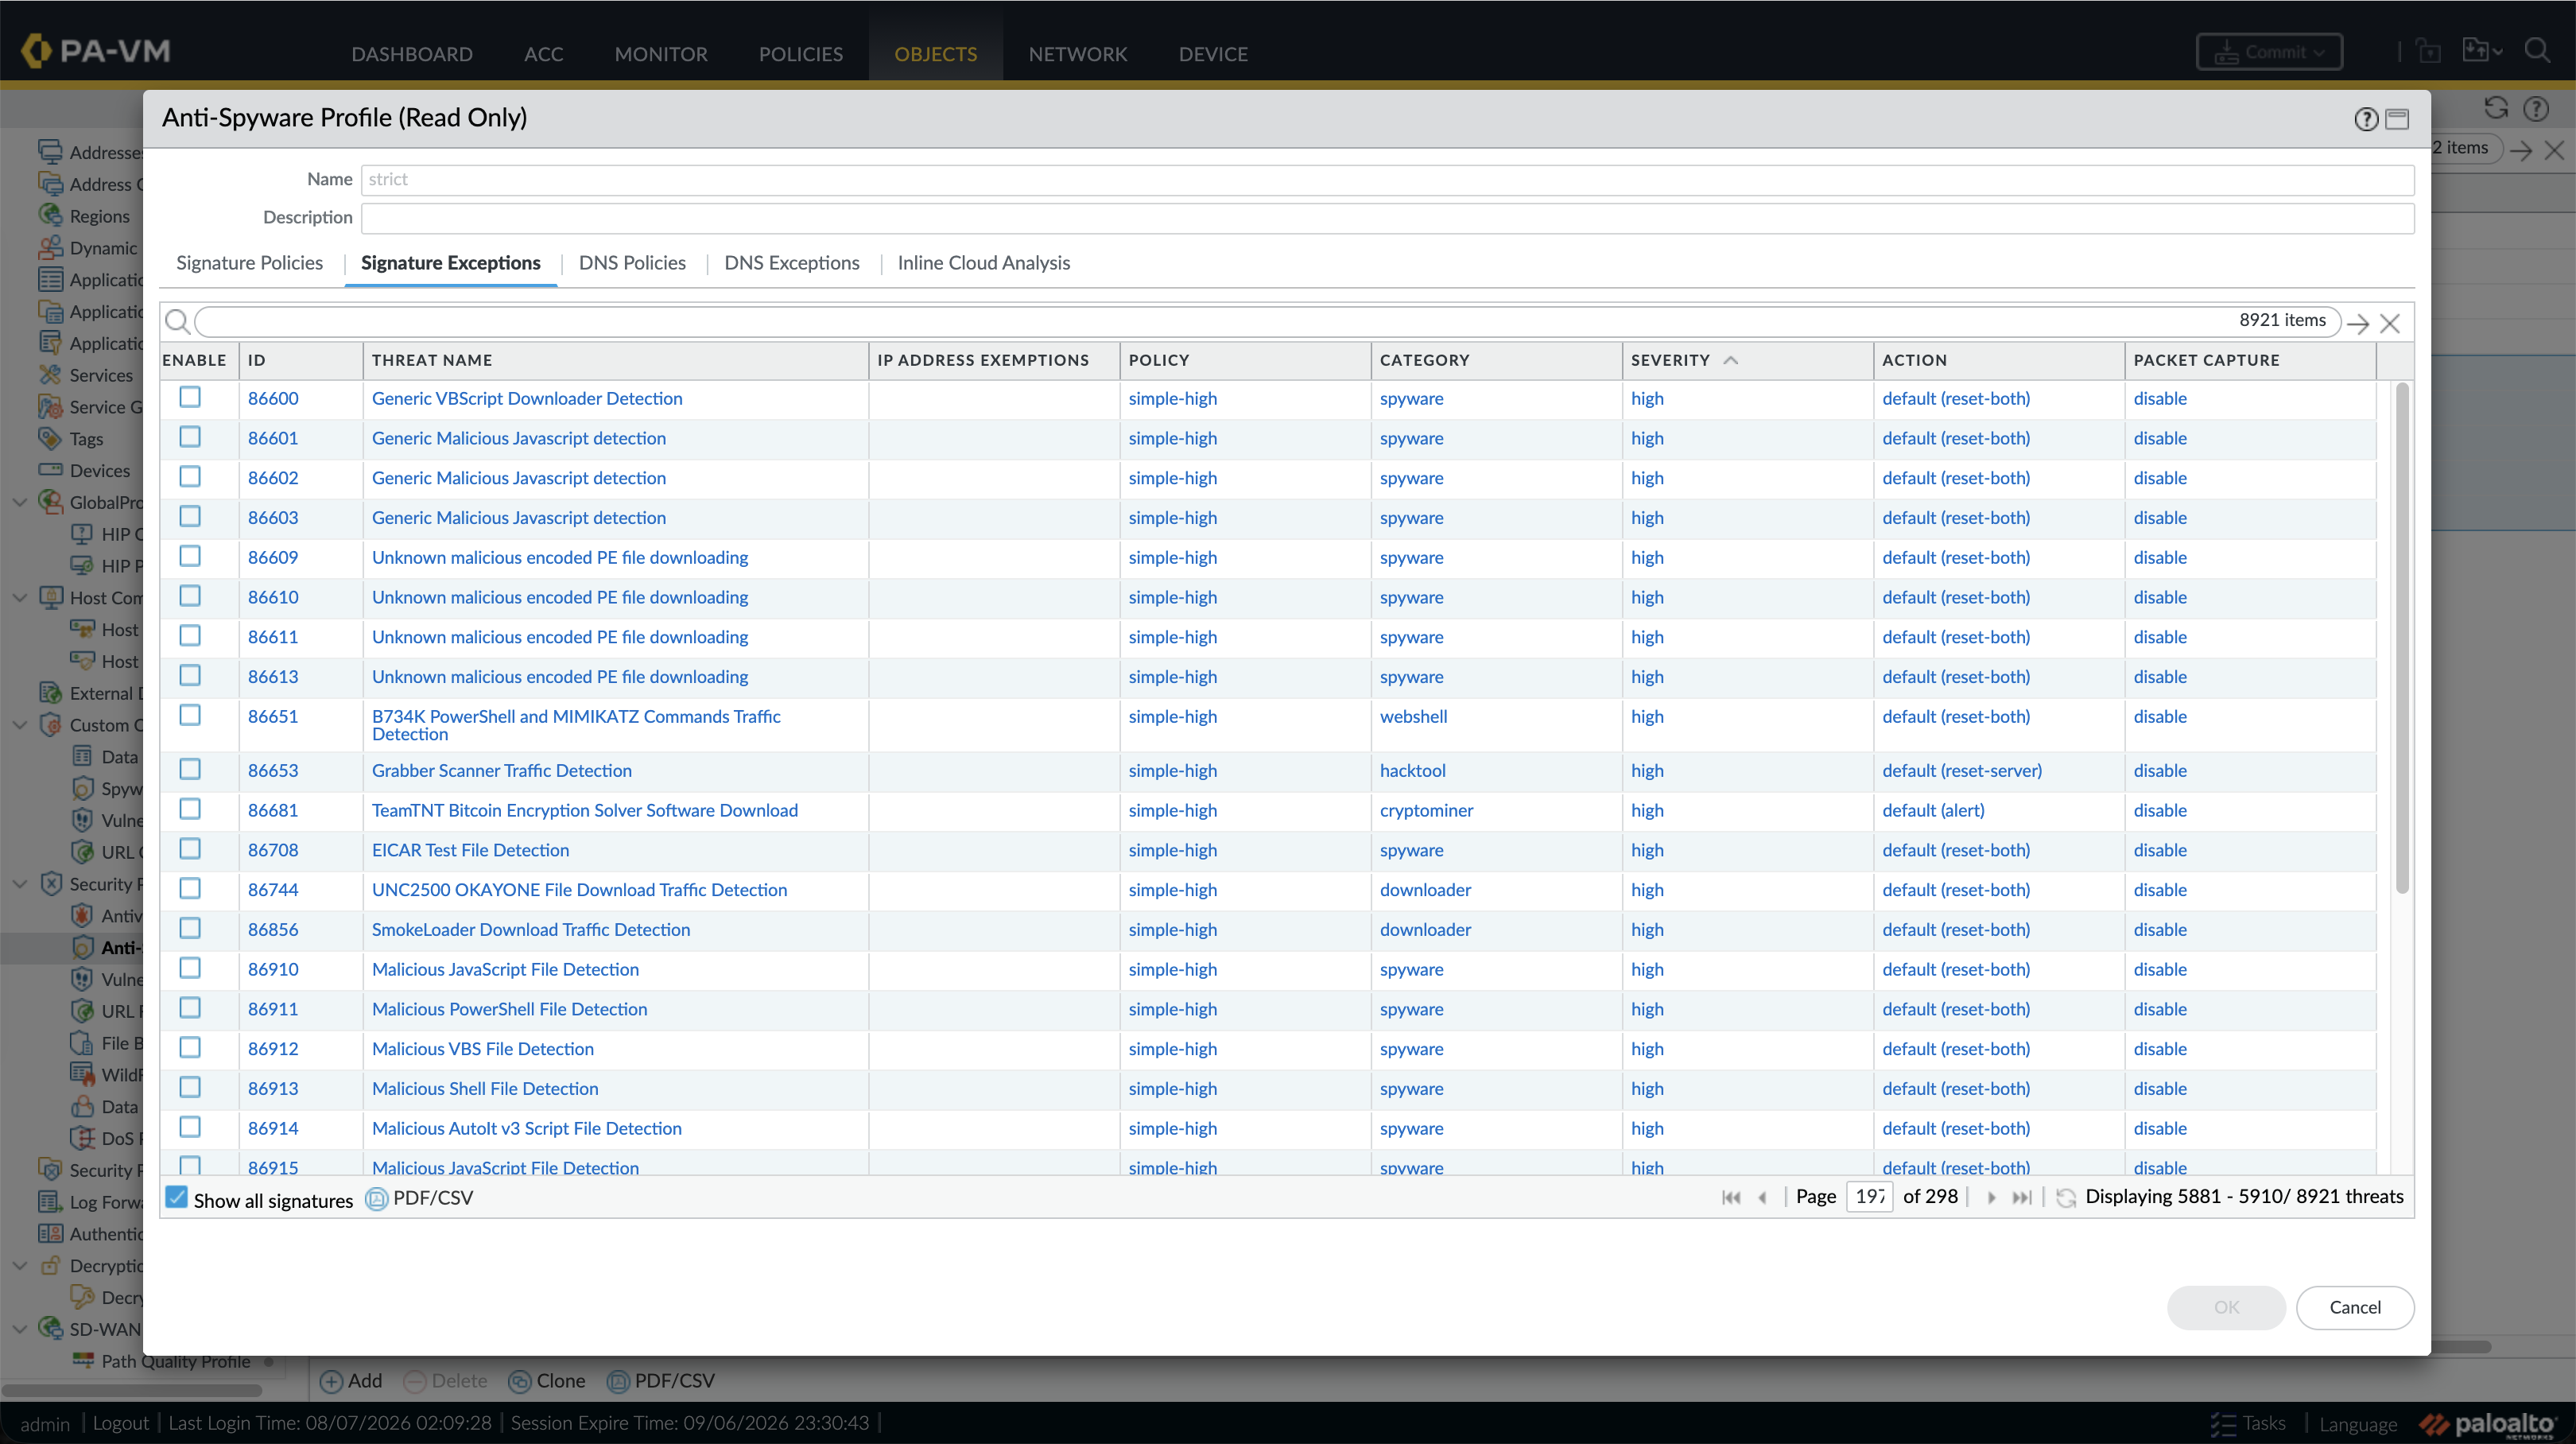Screen dimensions: 2576x1444
Task: Click the page number field
Action: (1868, 1197)
